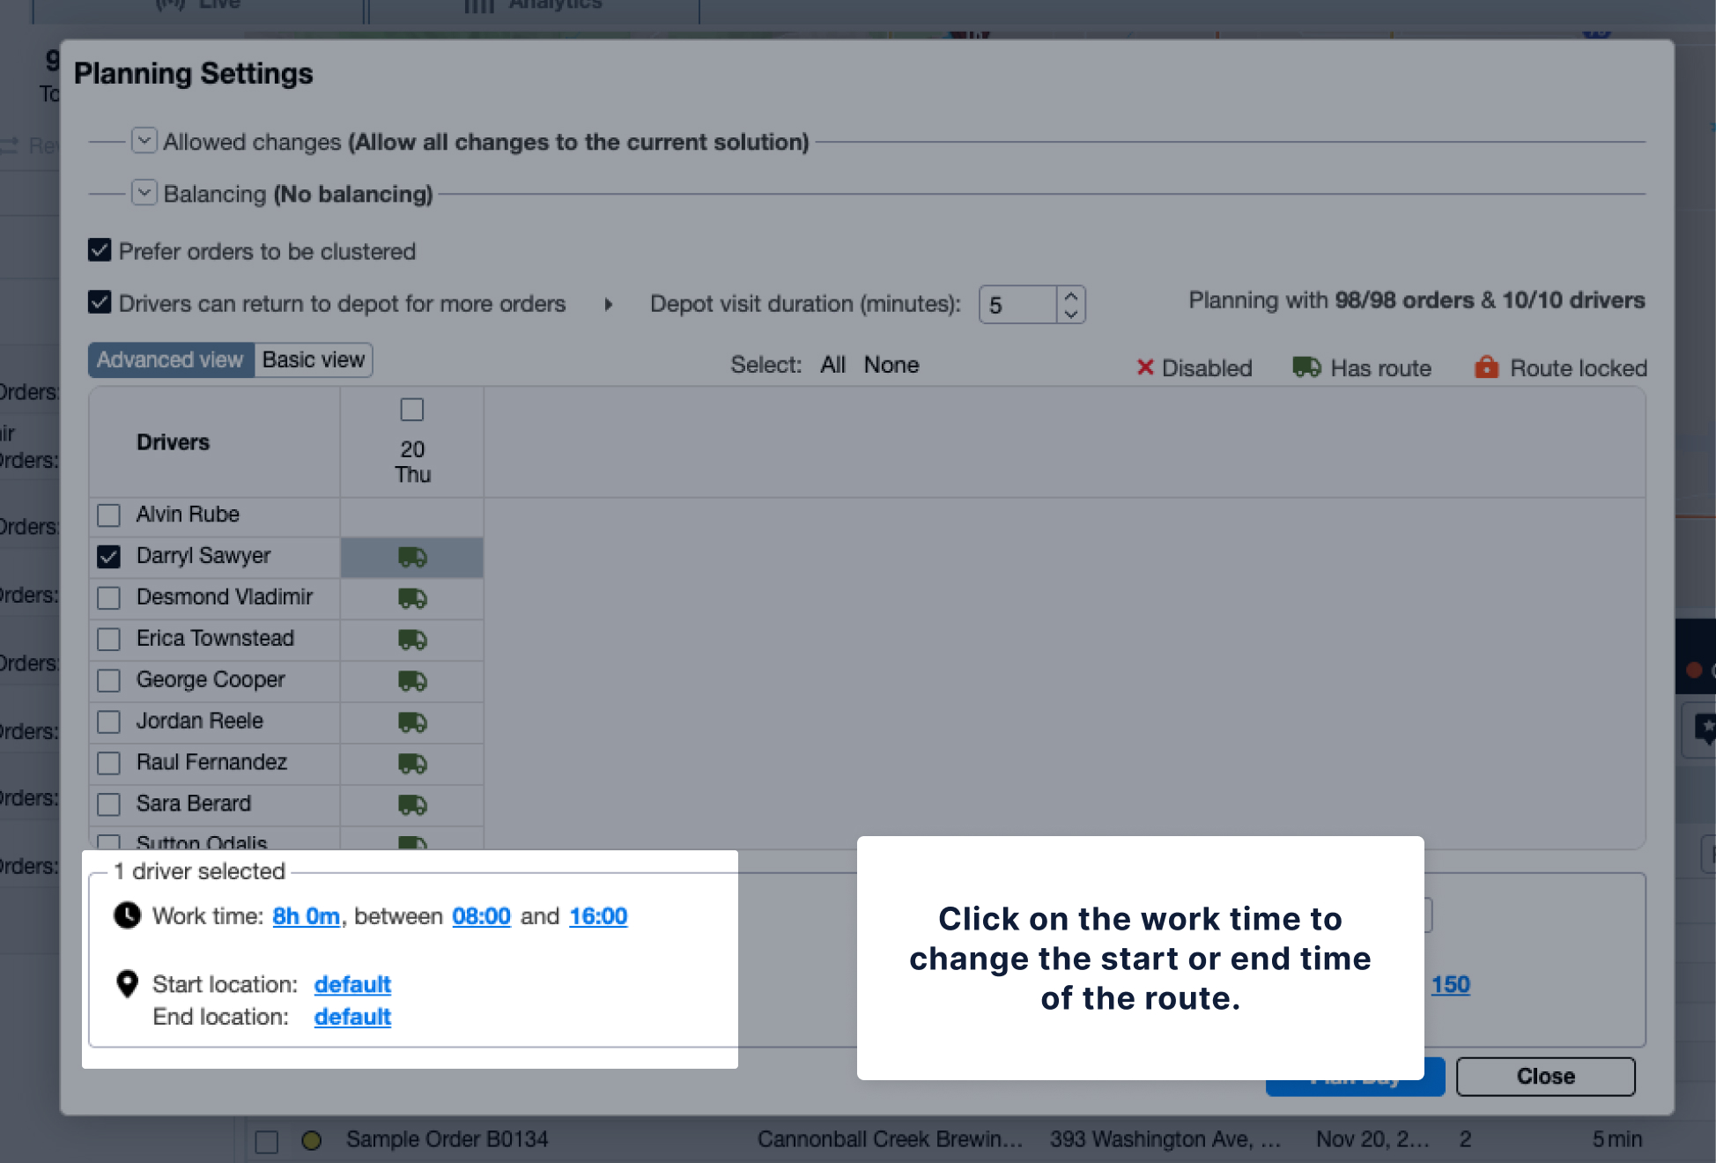This screenshot has width=1716, height=1163.
Task: Click the work time clock icon
Action: (x=128, y=915)
